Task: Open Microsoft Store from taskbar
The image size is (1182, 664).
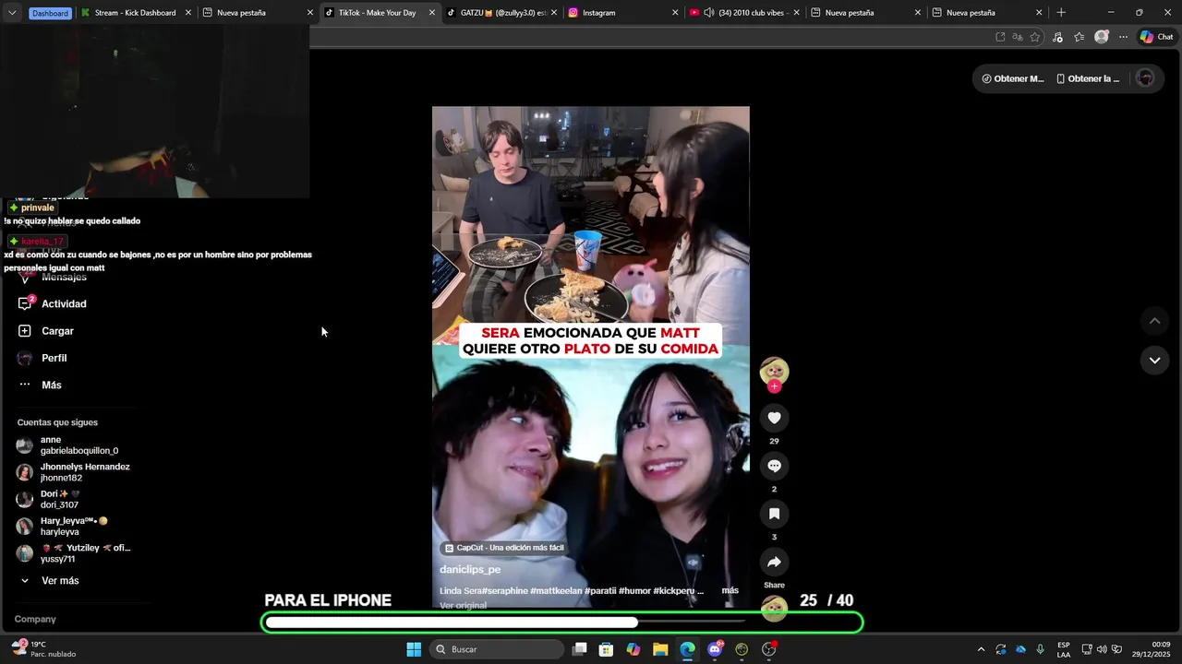Action: pyautogui.click(x=606, y=649)
